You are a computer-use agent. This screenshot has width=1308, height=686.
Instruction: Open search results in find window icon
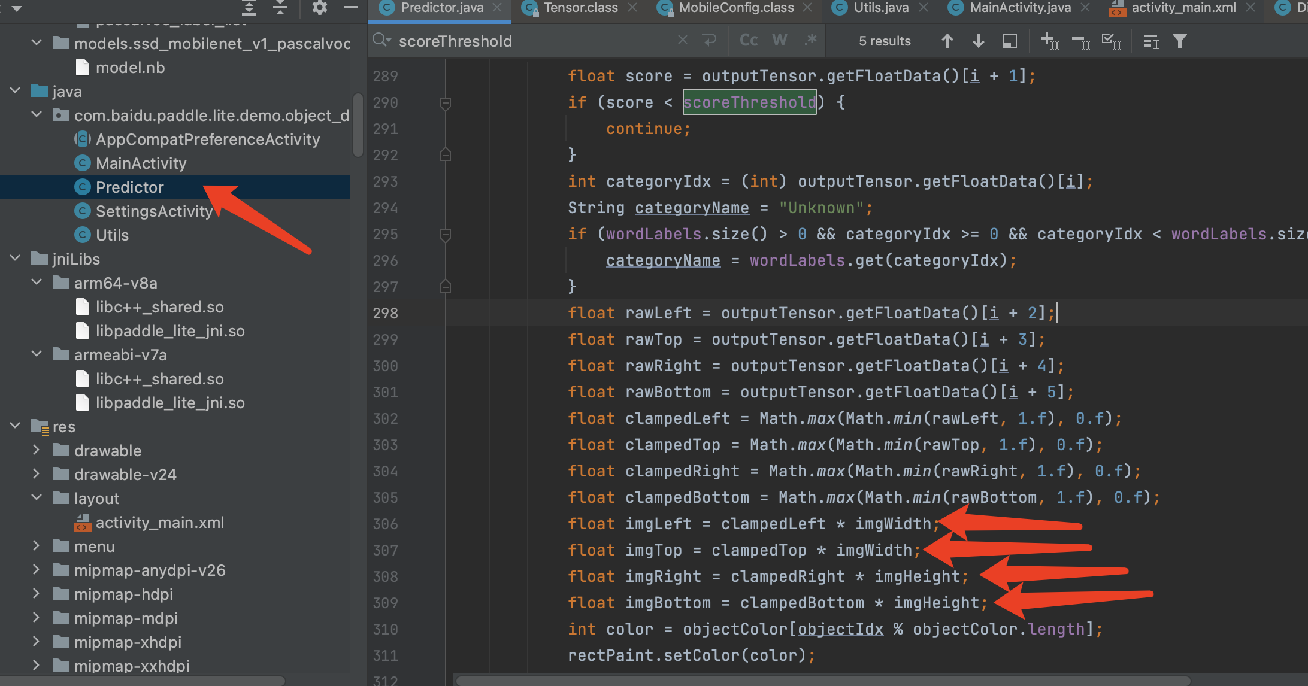[1010, 41]
